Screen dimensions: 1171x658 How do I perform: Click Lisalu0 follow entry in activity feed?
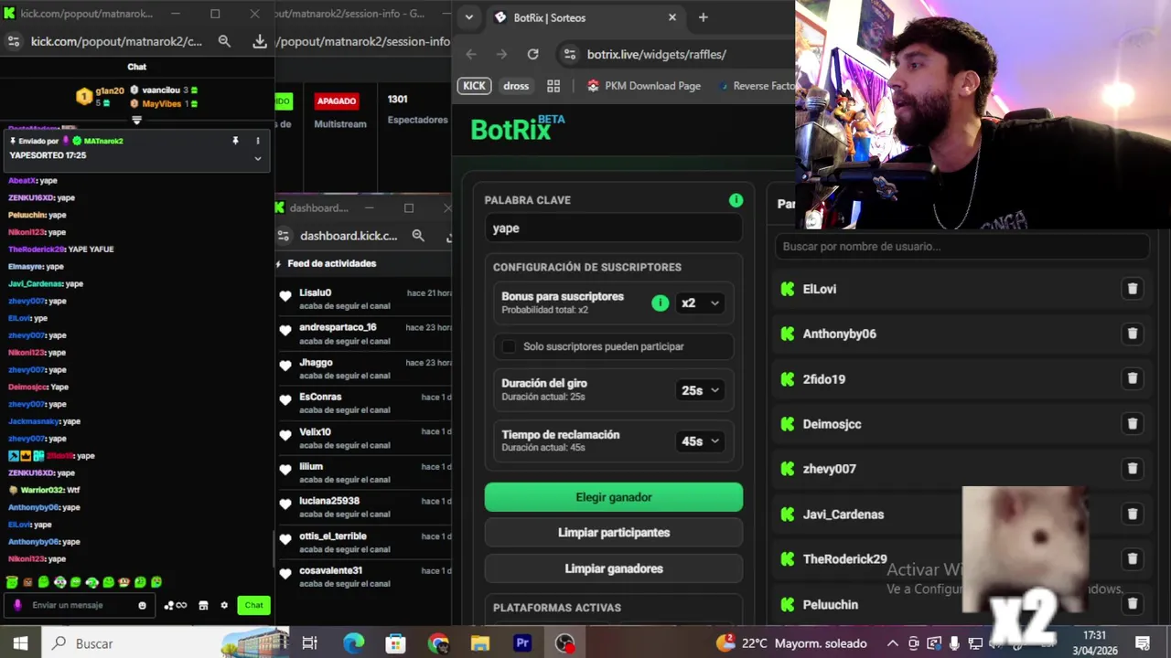pyautogui.click(x=364, y=299)
